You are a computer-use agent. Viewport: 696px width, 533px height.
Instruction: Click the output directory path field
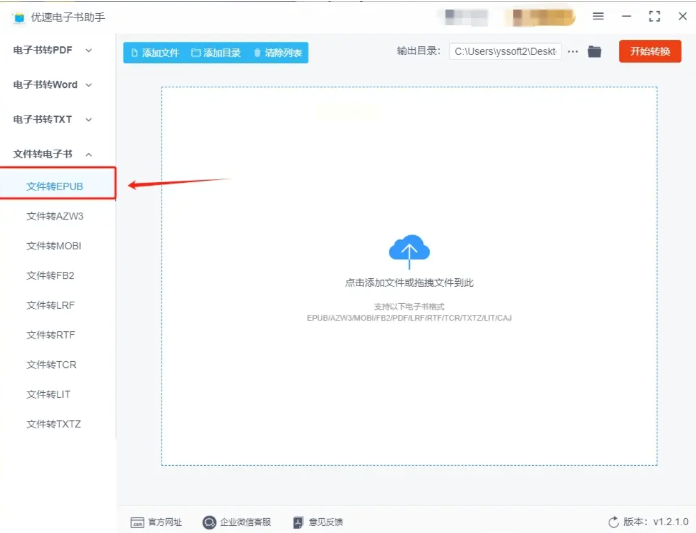pyautogui.click(x=505, y=51)
